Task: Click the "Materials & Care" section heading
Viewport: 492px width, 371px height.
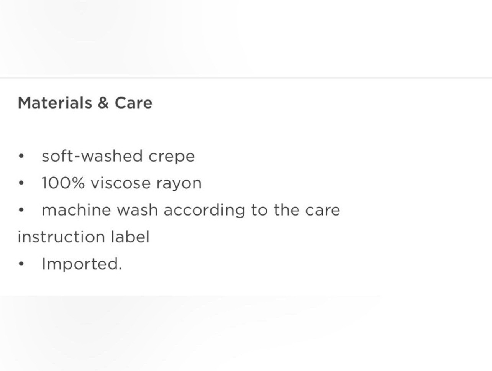Action: 85,103
